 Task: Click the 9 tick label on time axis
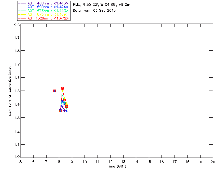pyautogui.click(x=72, y=162)
